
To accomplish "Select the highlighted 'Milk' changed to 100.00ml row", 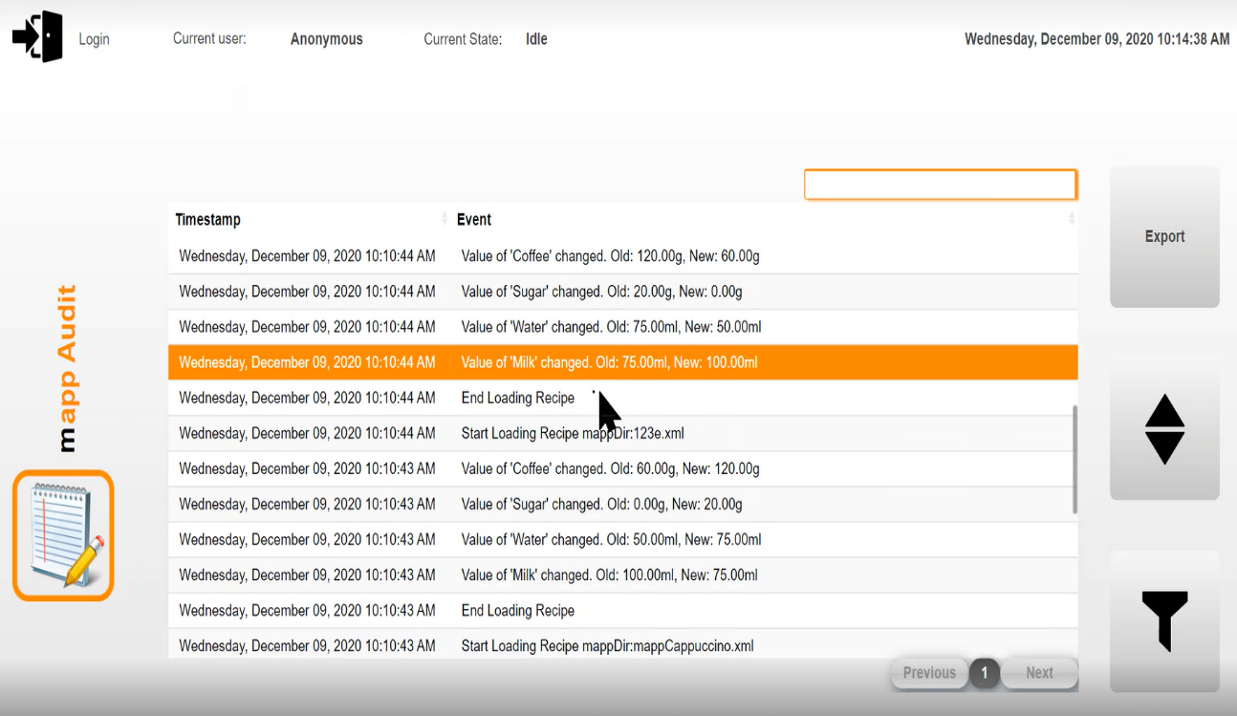I will (x=621, y=362).
